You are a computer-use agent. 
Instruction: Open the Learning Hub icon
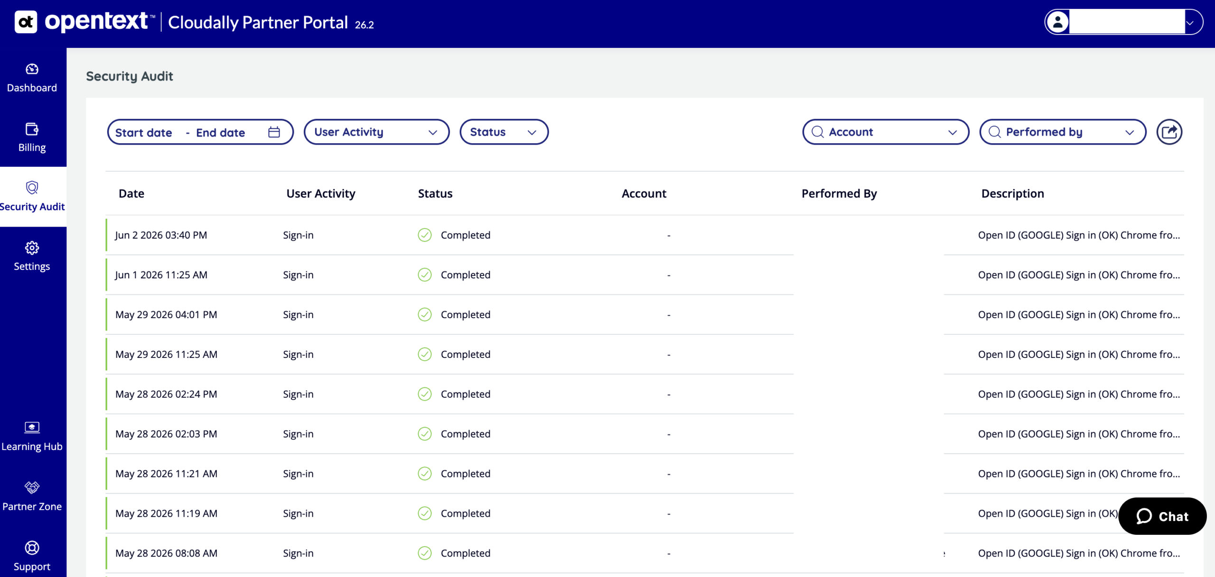point(32,428)
